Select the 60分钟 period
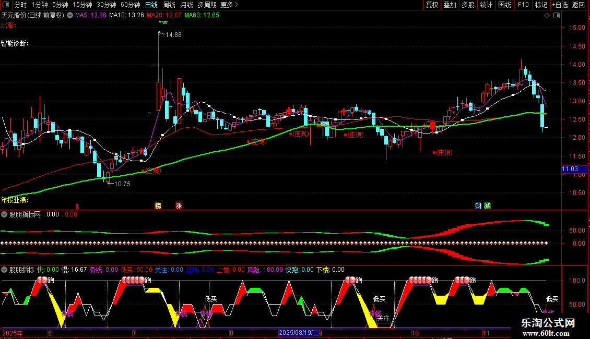This screenshot has width=590, height=339. pos(131,5)
